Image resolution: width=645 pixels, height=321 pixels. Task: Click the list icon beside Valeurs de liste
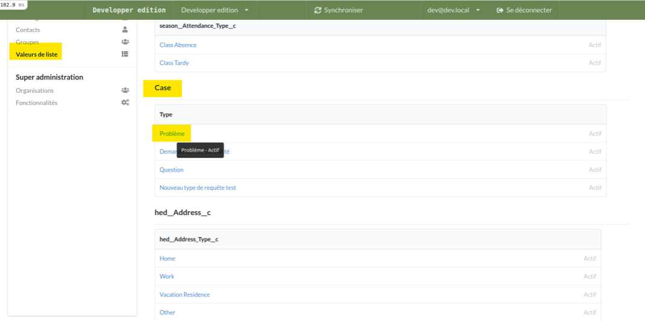tap(125, 54)
